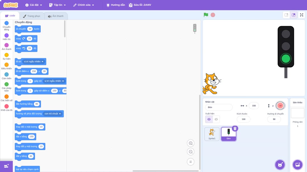307x172 pixels.
Task: Expand dropdown in 'hướng về phía' block
Action: 52,114
